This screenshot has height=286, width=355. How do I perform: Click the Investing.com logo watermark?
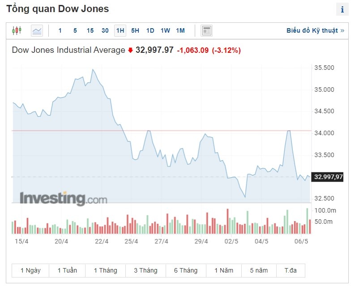pos(63,198)
